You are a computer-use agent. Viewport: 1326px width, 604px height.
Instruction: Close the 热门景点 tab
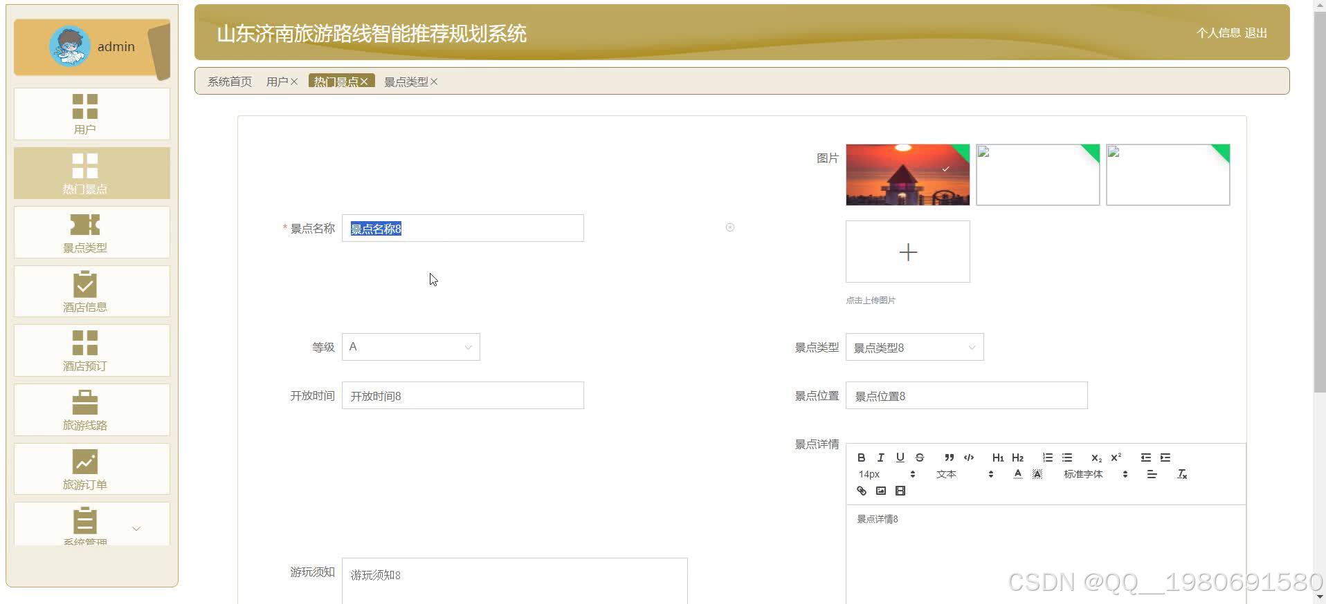pos(364,82)
